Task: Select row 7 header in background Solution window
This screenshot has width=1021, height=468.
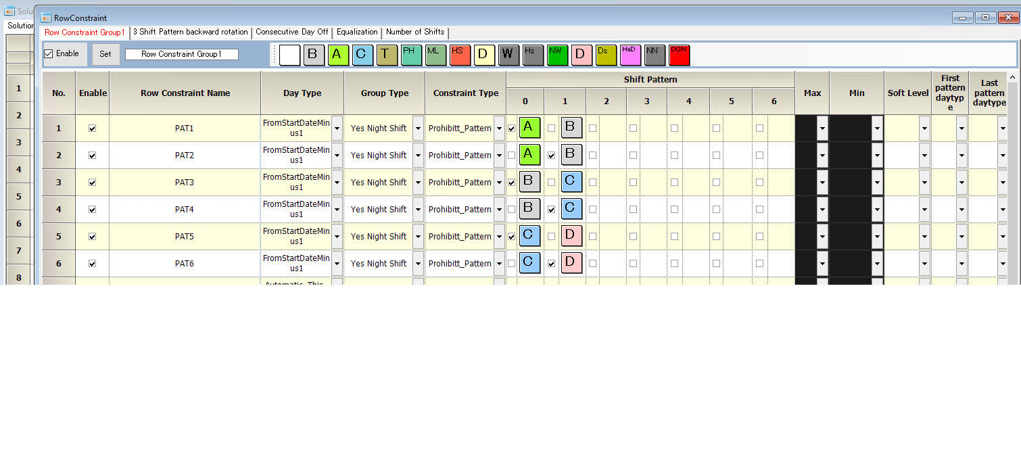Action: point(19,250)
